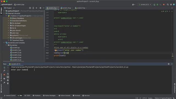Stop the running program in top toolbar
Image resolution: width=176 pixels, height=99 pixels.
[x=164, y=5]
